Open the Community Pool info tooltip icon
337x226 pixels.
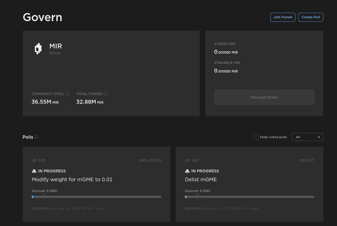tap(67, 94)
